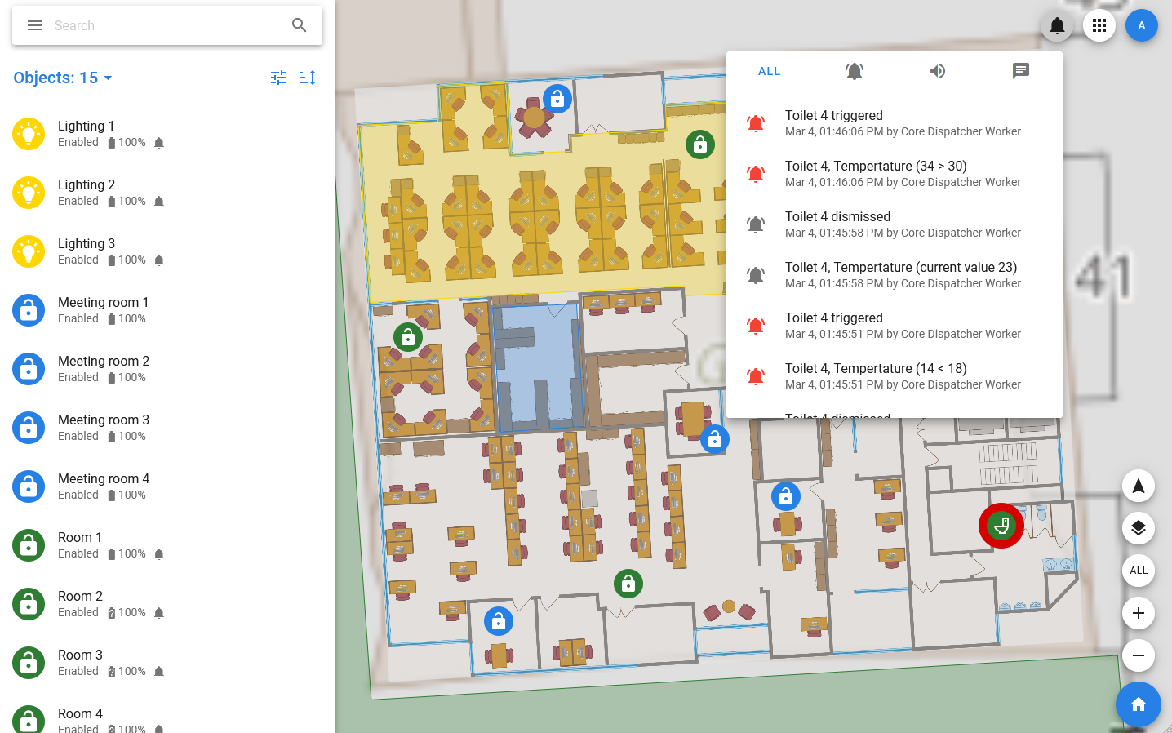The height and width of the screenshot is (733, 1172).
Task: Toggle the ALL floors map button
Action: [x=1139, y=571]
